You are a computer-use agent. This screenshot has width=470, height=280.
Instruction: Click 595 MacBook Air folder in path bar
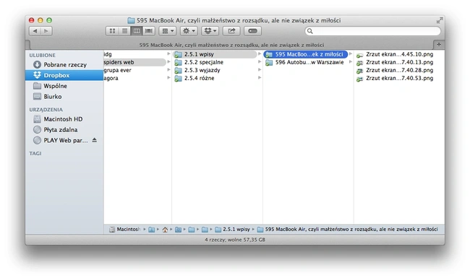click(348, 229)
